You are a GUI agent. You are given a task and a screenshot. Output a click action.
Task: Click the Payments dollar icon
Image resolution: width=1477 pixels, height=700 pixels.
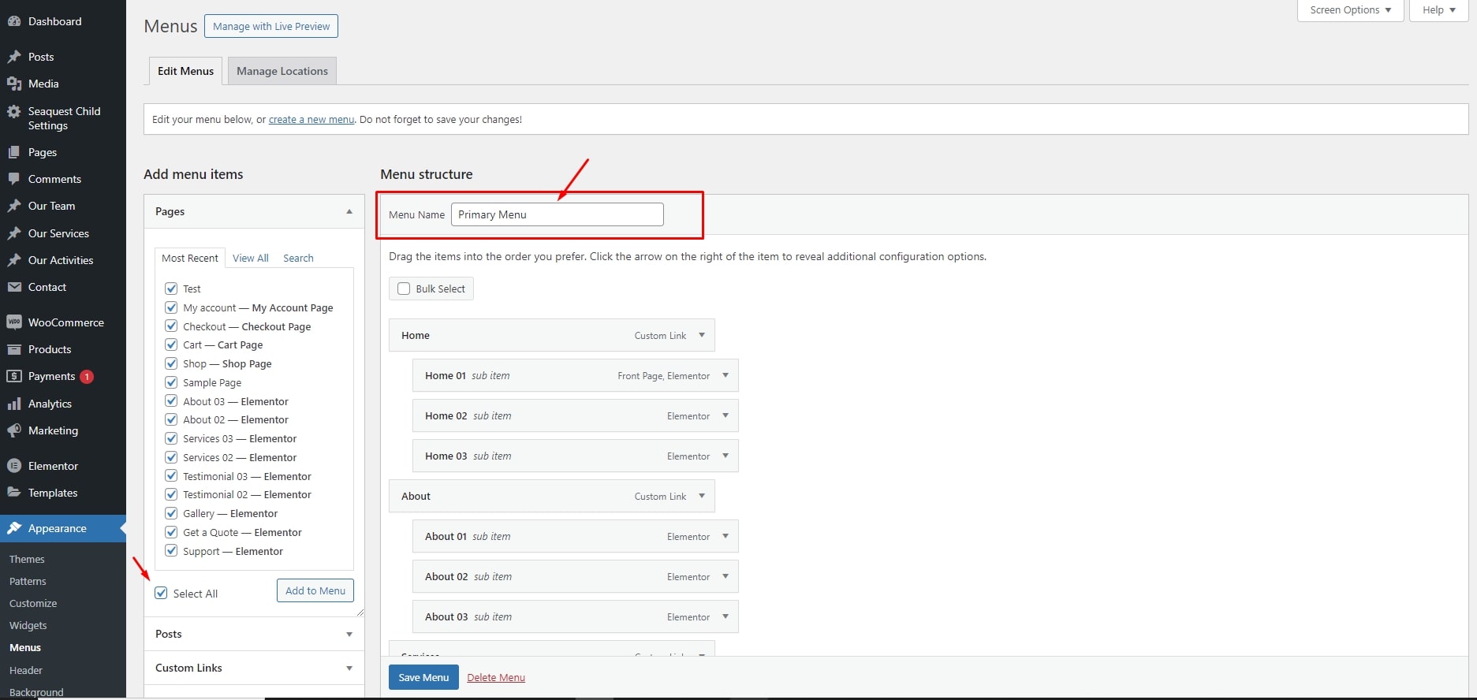pos(14,376)
